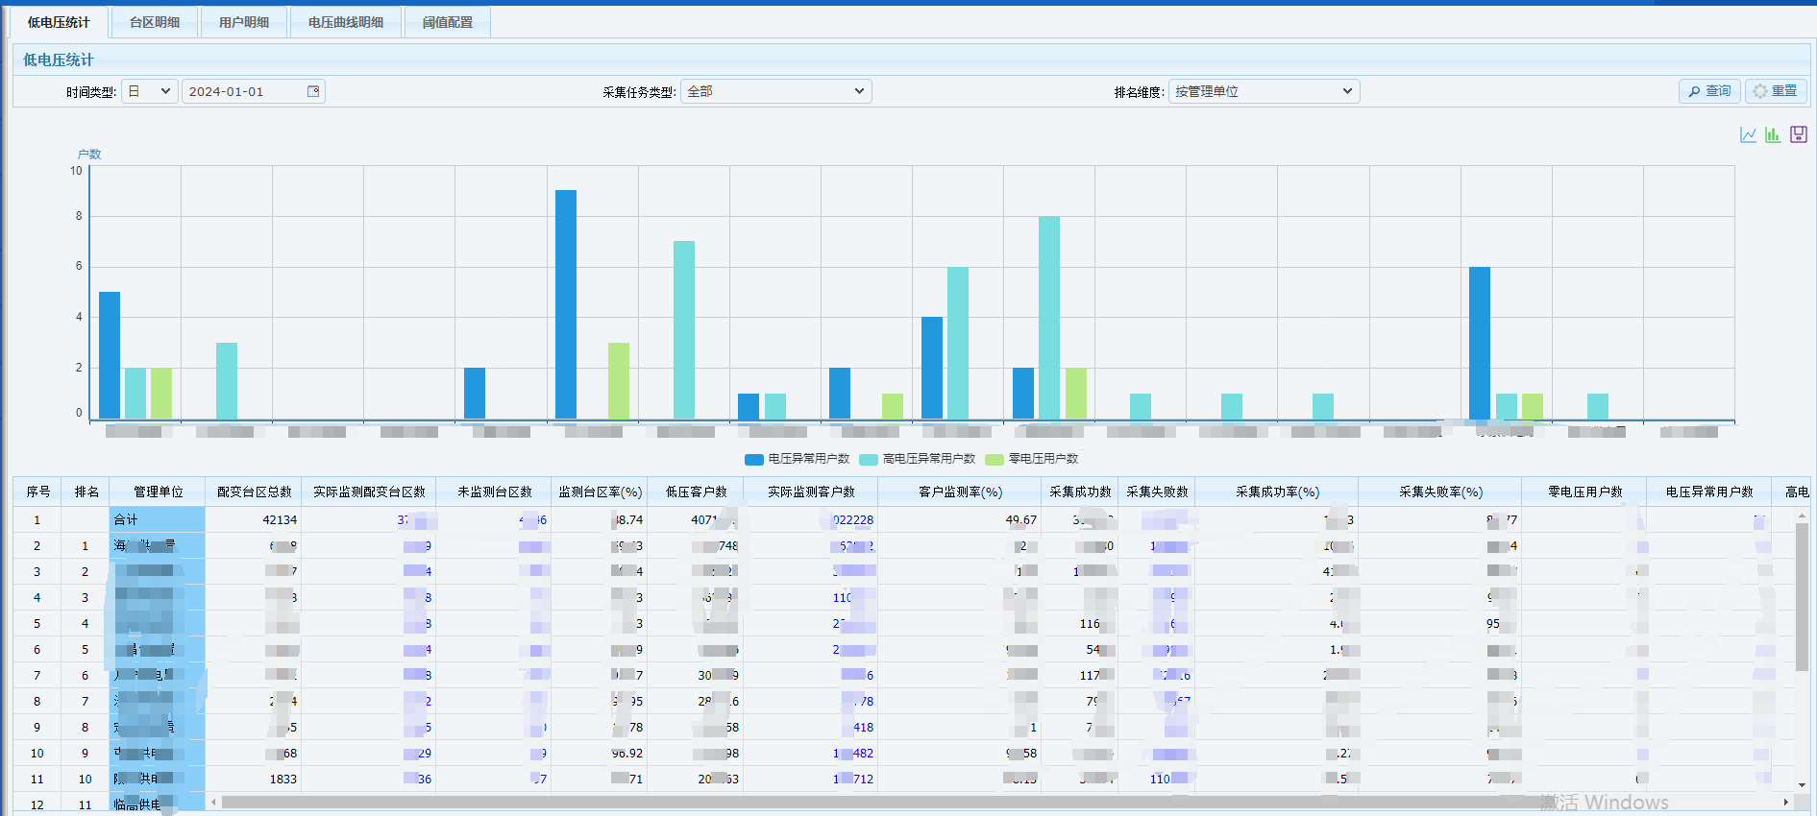This screenshot has width=1817, height=816.
Task: Click the 实际监测客户数 column header
Action: (811, 492)
